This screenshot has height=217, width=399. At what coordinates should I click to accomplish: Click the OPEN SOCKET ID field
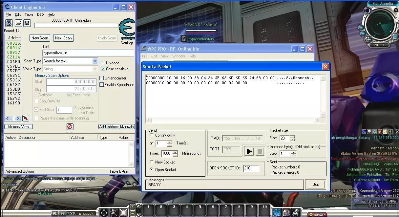252,168
